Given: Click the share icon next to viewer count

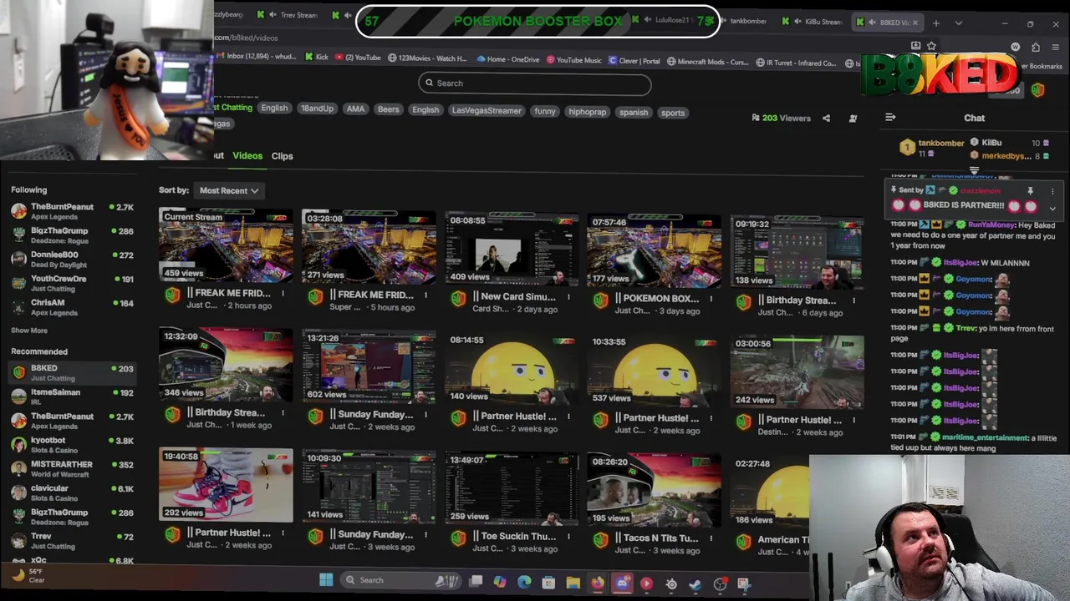Looking at the screenshot, I should click(x=826, y=119).
